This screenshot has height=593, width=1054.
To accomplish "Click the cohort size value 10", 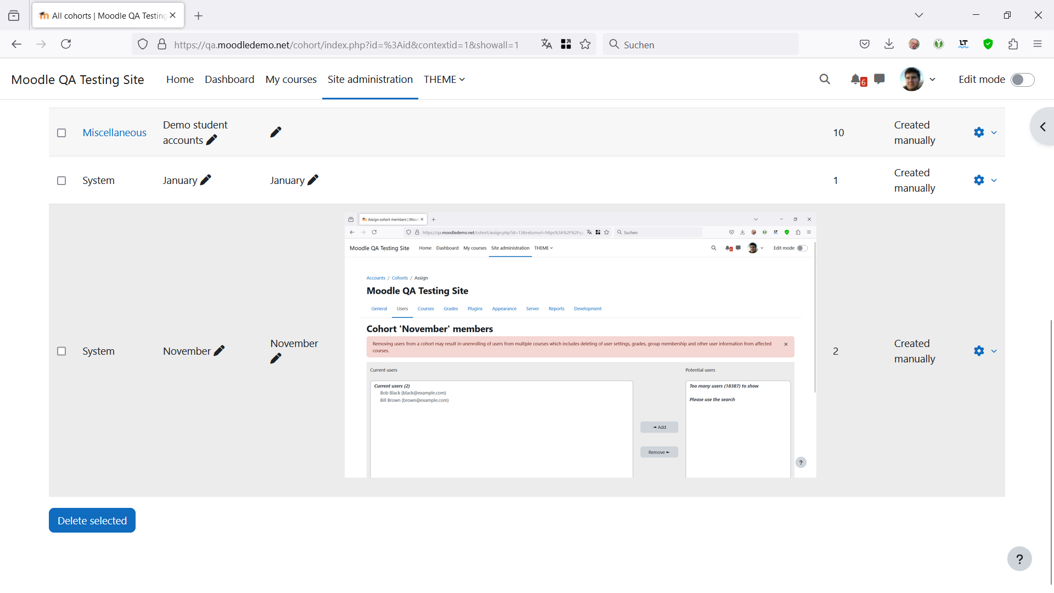I will click(838, 133).
